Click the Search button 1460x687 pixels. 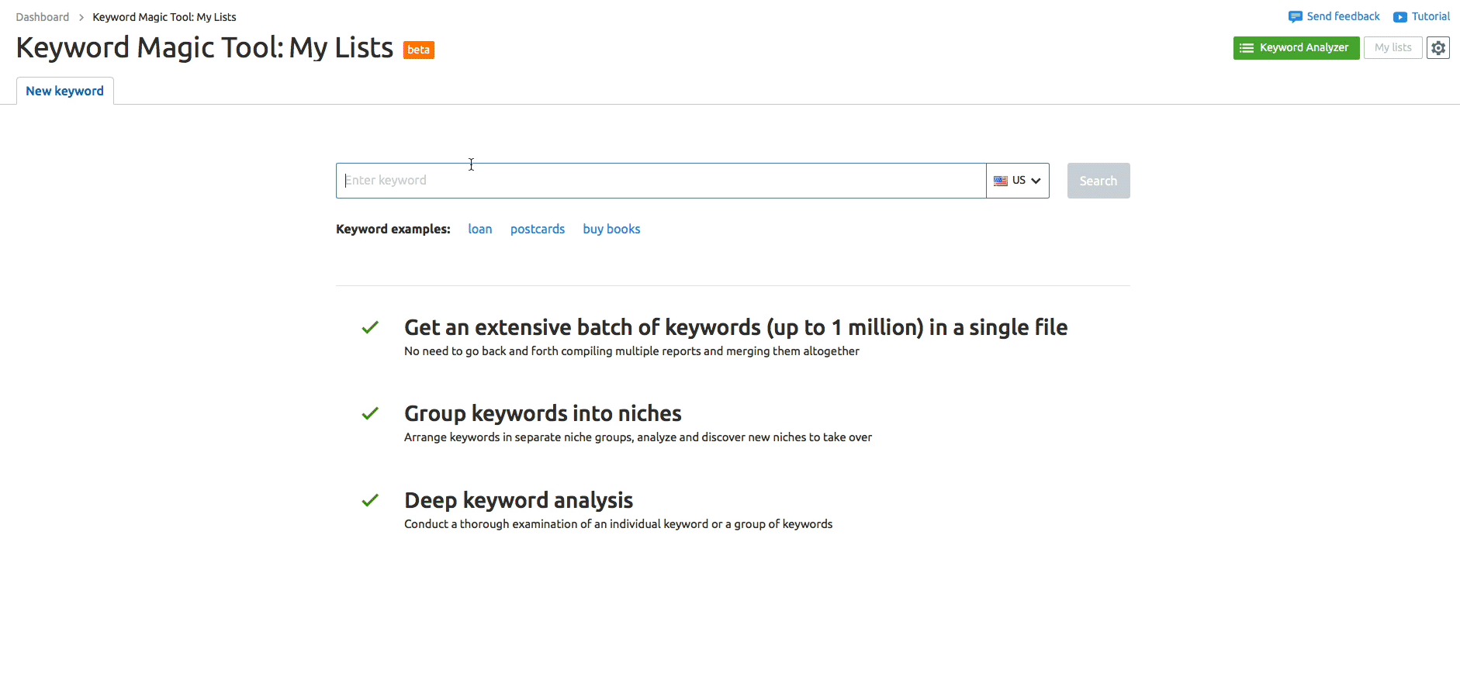(1098, 181)
